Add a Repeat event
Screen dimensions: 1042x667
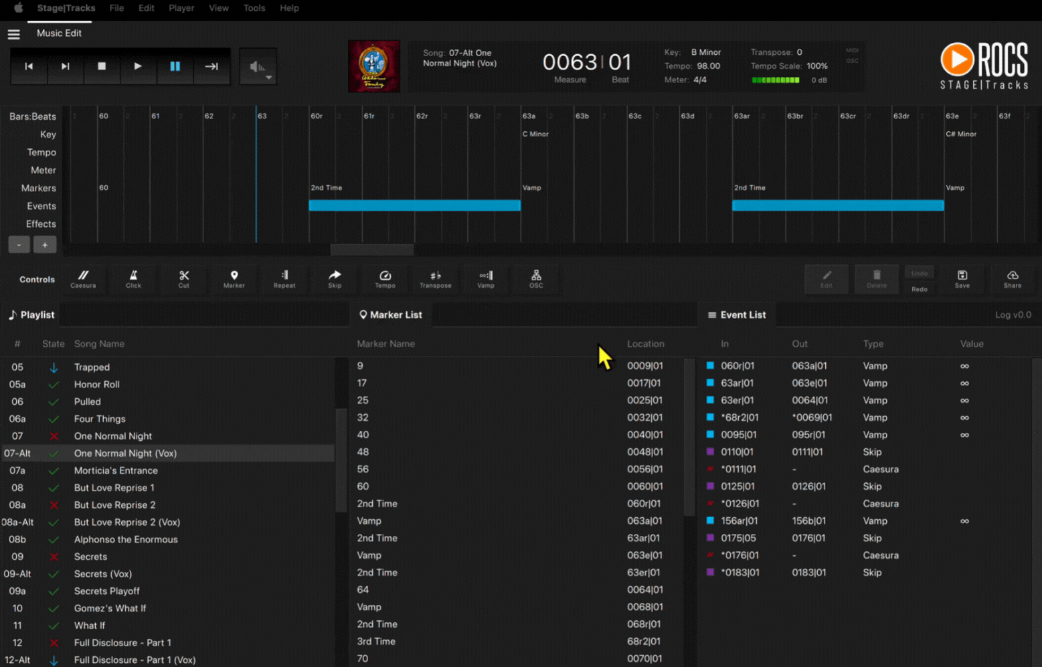click(284, 279)
